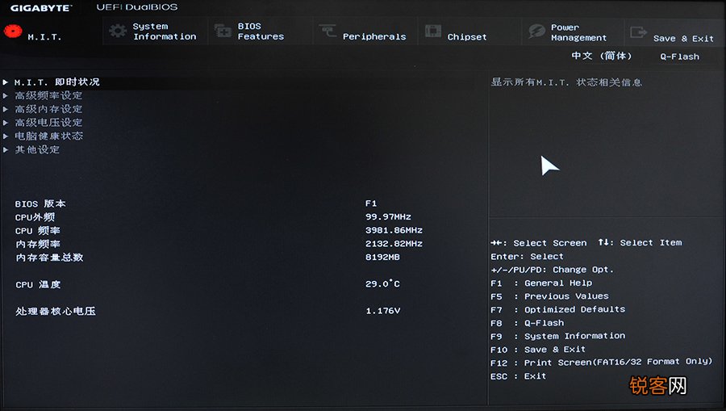The width and height of the screenshot is (726, 411).
Task: Click the 内存频率 label
Action: coord(37,244)
